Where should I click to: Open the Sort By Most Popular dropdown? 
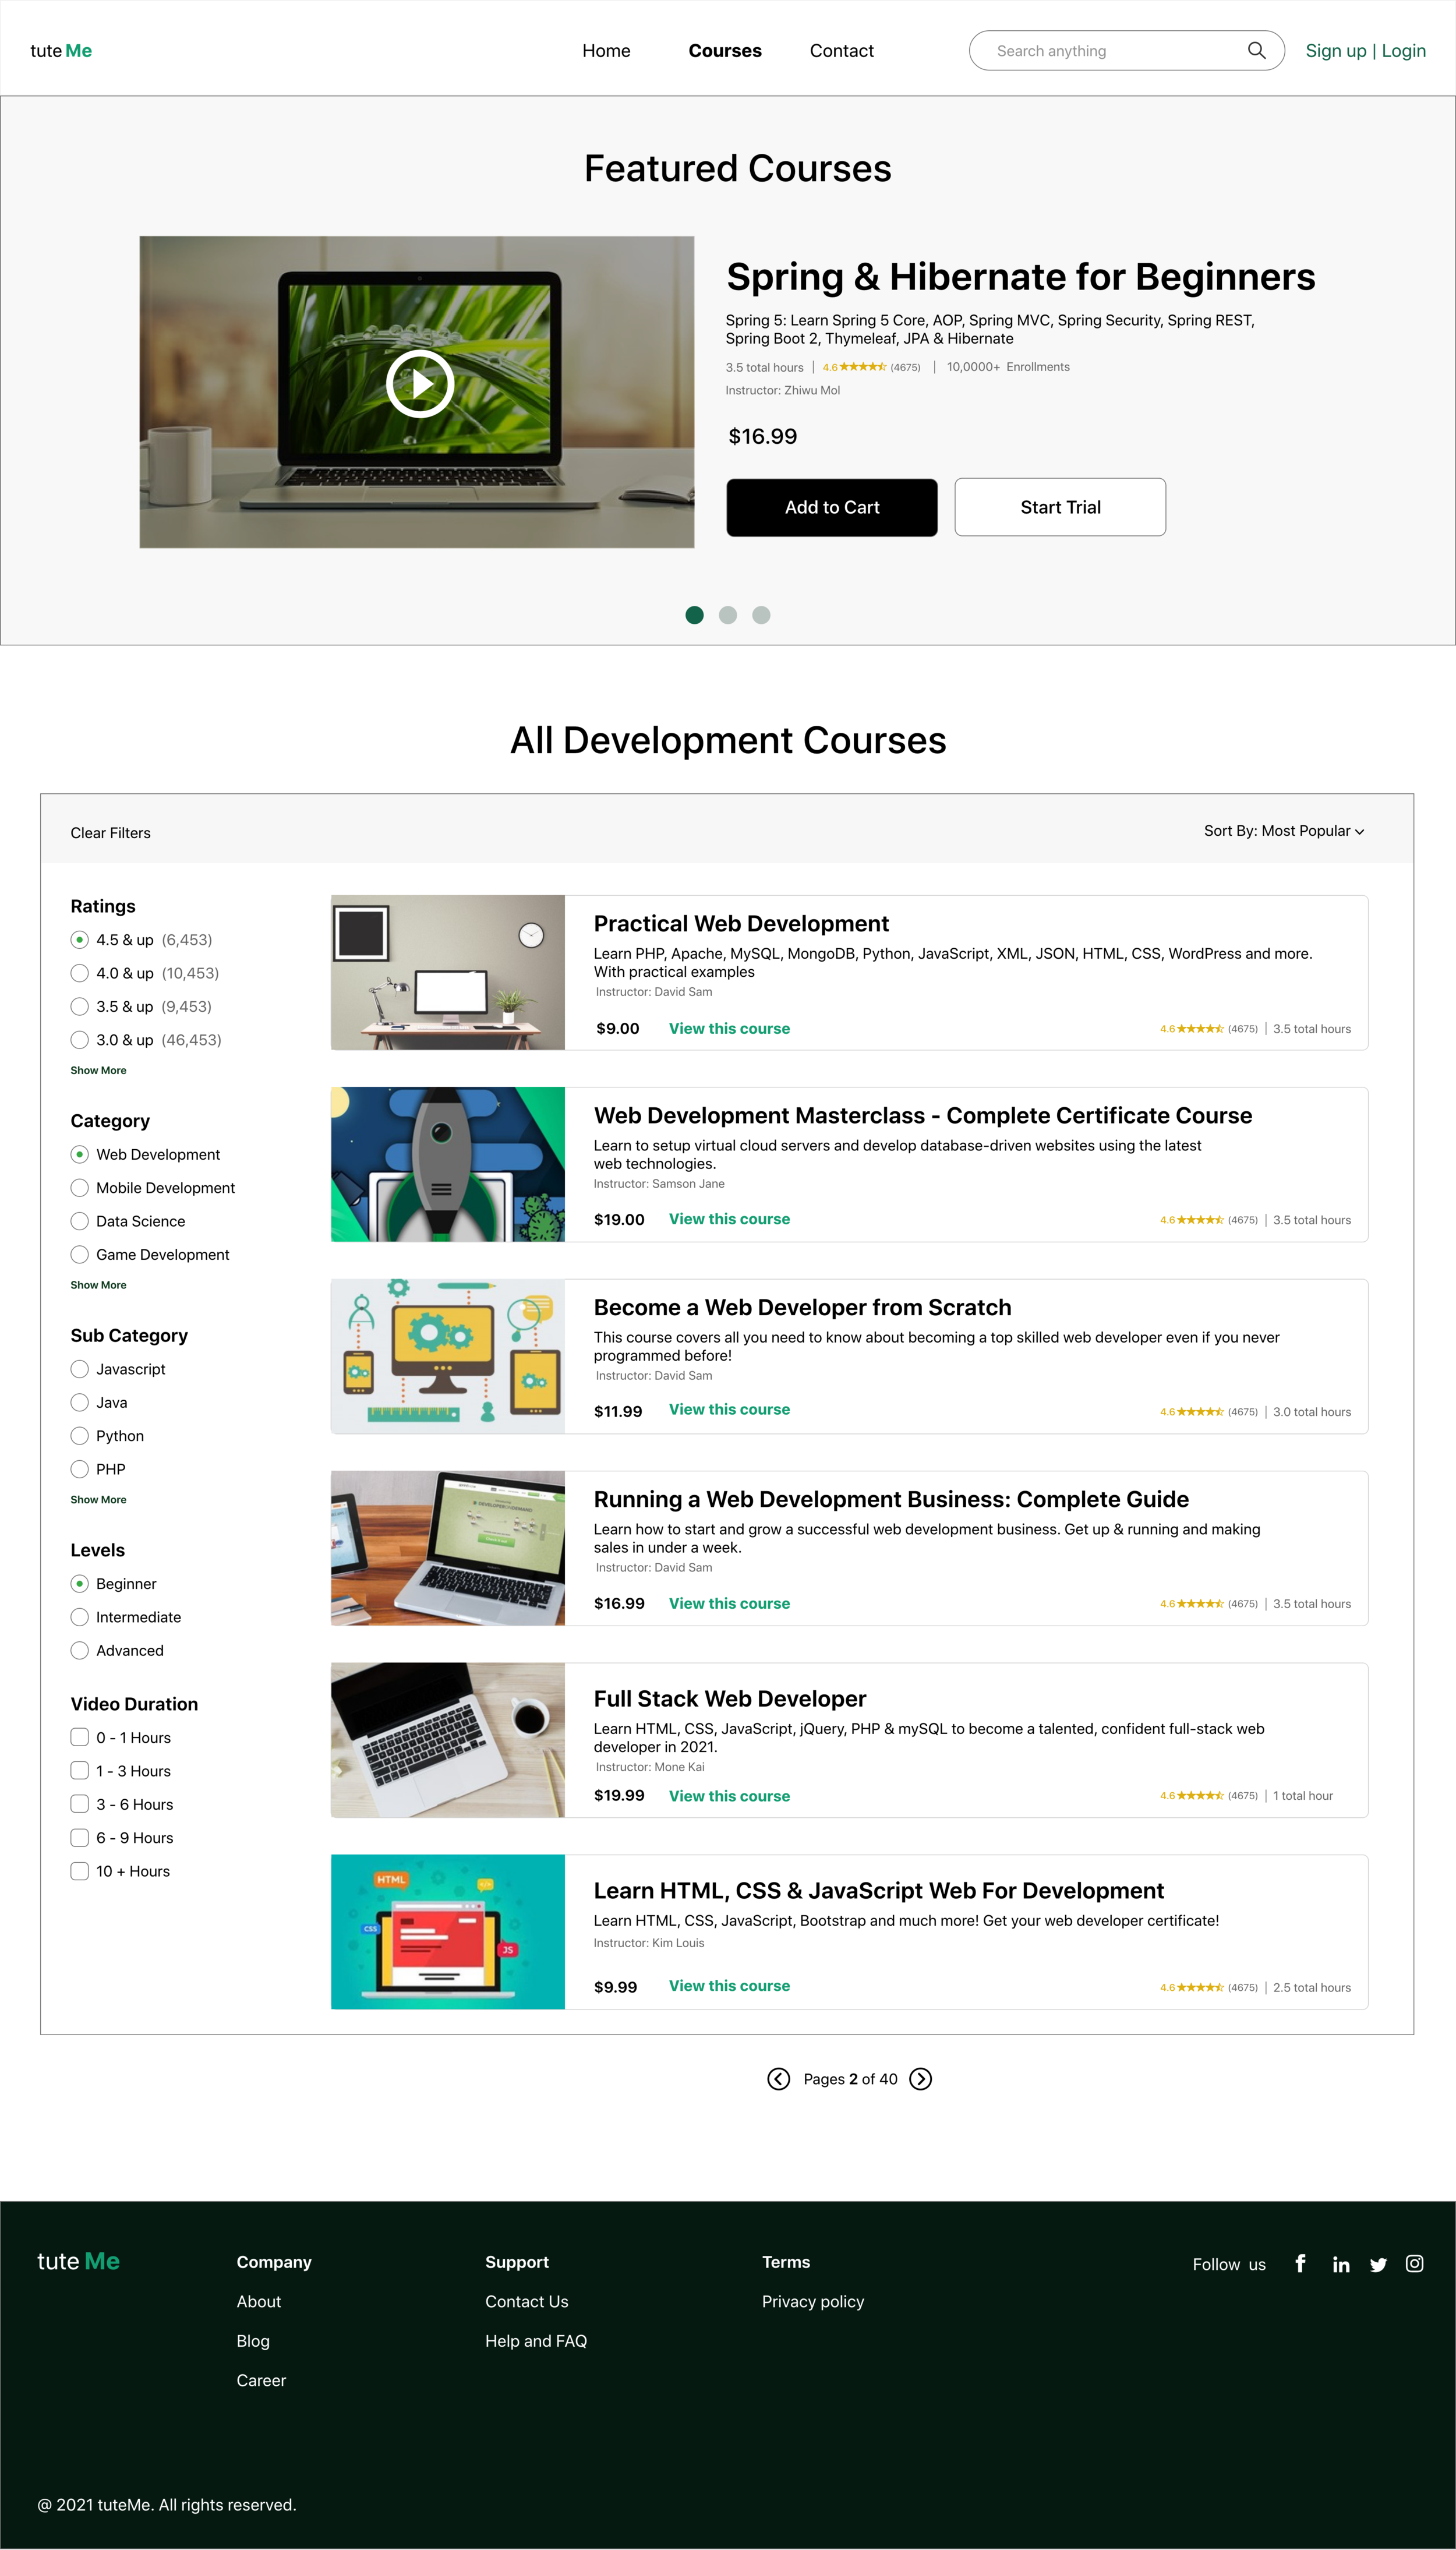click(x=1283, y=831)
